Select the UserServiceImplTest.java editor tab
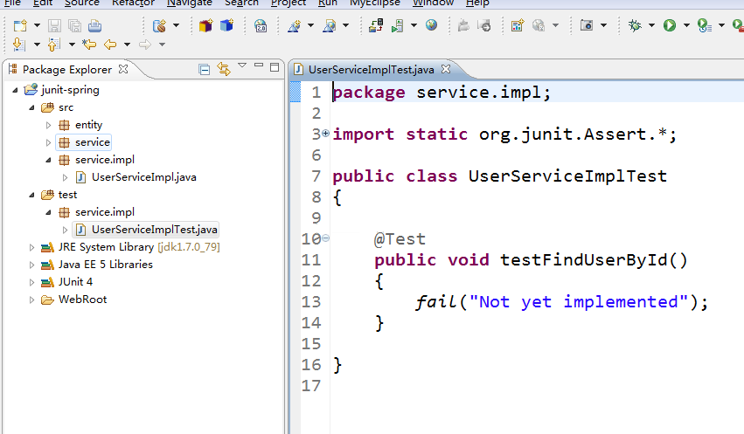 click(x=371, y=70)
